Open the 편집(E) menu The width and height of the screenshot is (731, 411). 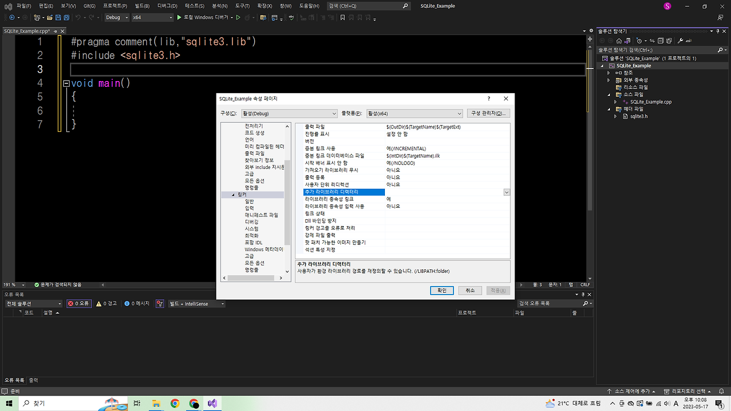[x=46, y=6]
